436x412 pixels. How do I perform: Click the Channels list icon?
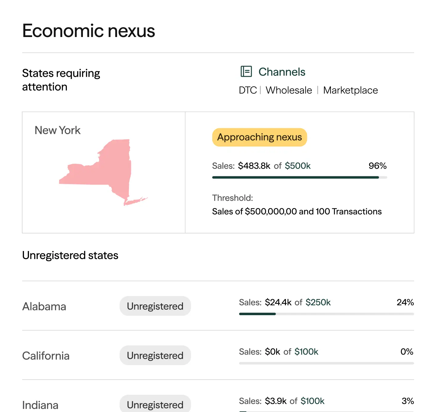[x=246, y=72]
